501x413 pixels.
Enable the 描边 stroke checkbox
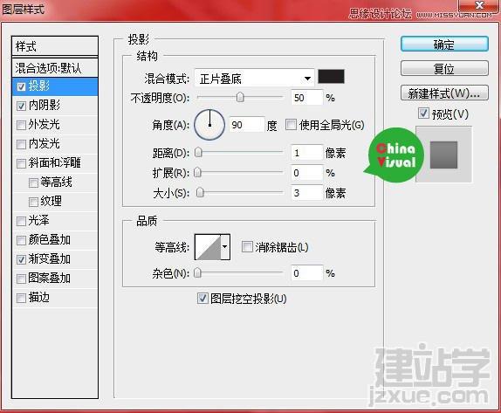point(21,298)
